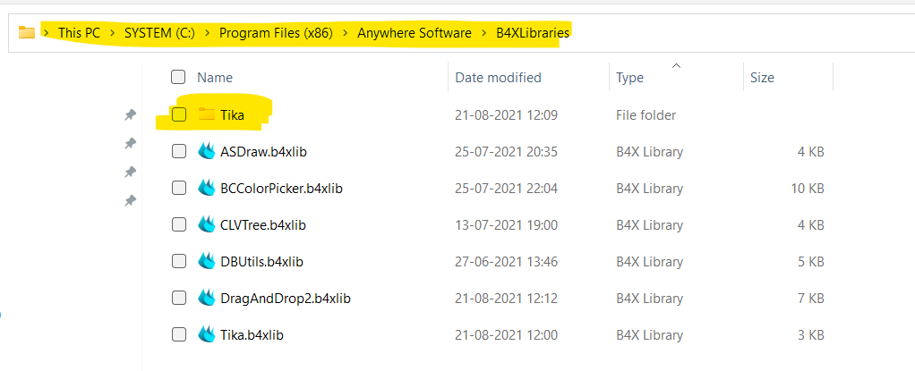915x371 pixels.
Task: Click the folder icon in address bar
Action: point(27,33)
